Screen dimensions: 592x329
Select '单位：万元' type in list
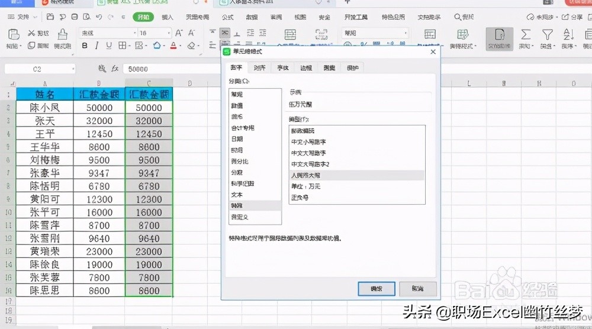click(357, 186)
